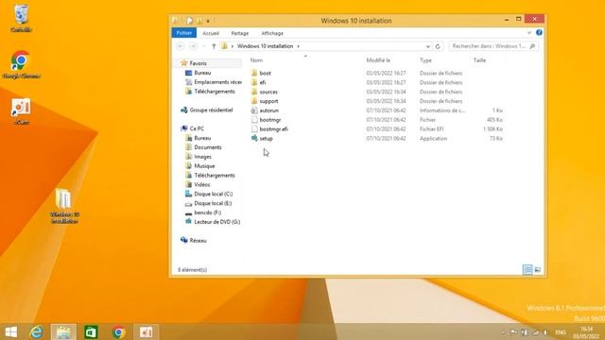Select the bootmgr file
This screenshot has width=605, height=340.
click(270, 120)
